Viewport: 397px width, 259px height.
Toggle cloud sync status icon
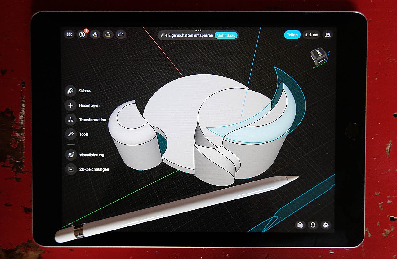click(x=121, y=35)
